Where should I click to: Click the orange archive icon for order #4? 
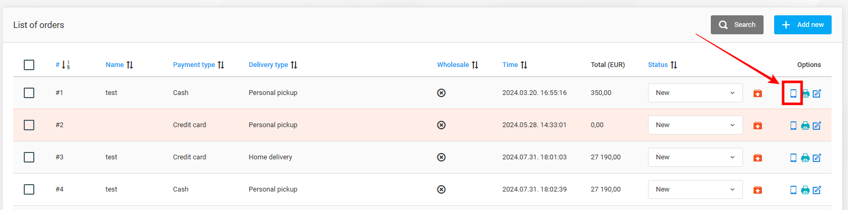click(758, 190)
